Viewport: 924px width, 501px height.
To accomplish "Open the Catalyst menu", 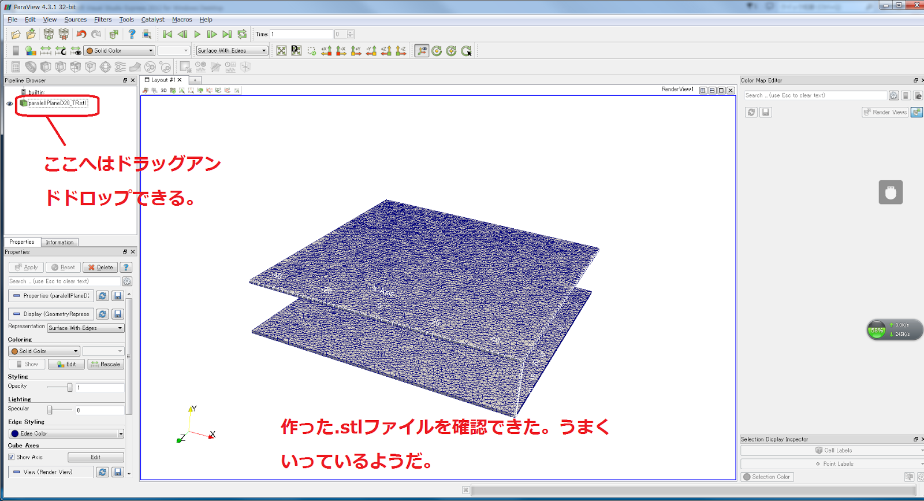I will [153, 20].
